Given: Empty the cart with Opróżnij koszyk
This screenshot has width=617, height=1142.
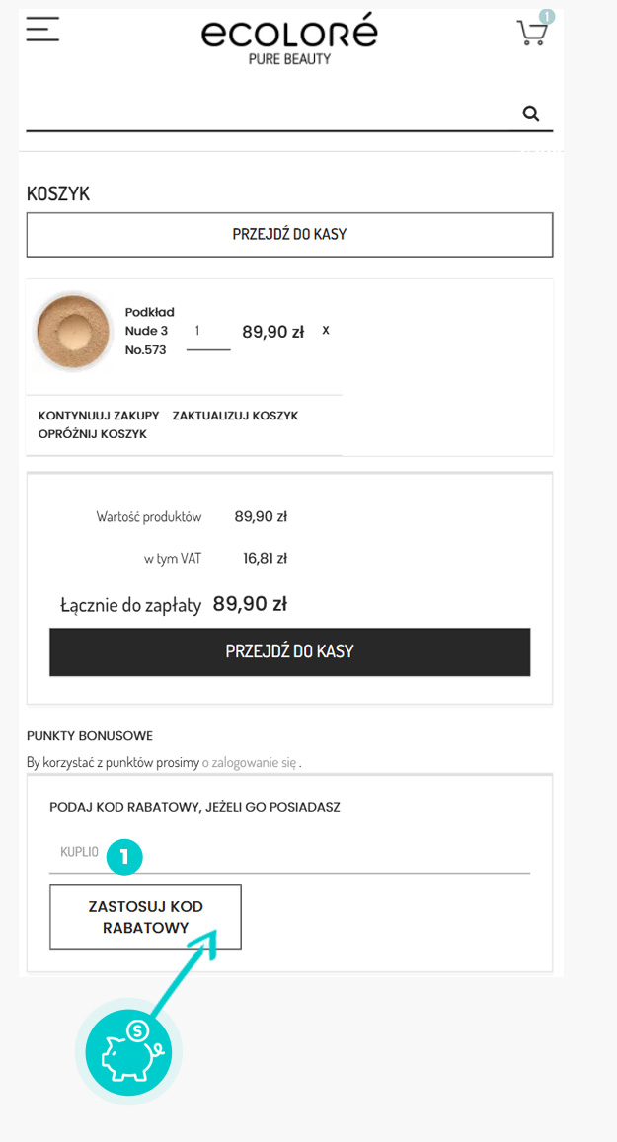Looking at the screenshot, I should pyautogui.click(x=93, y=434).
